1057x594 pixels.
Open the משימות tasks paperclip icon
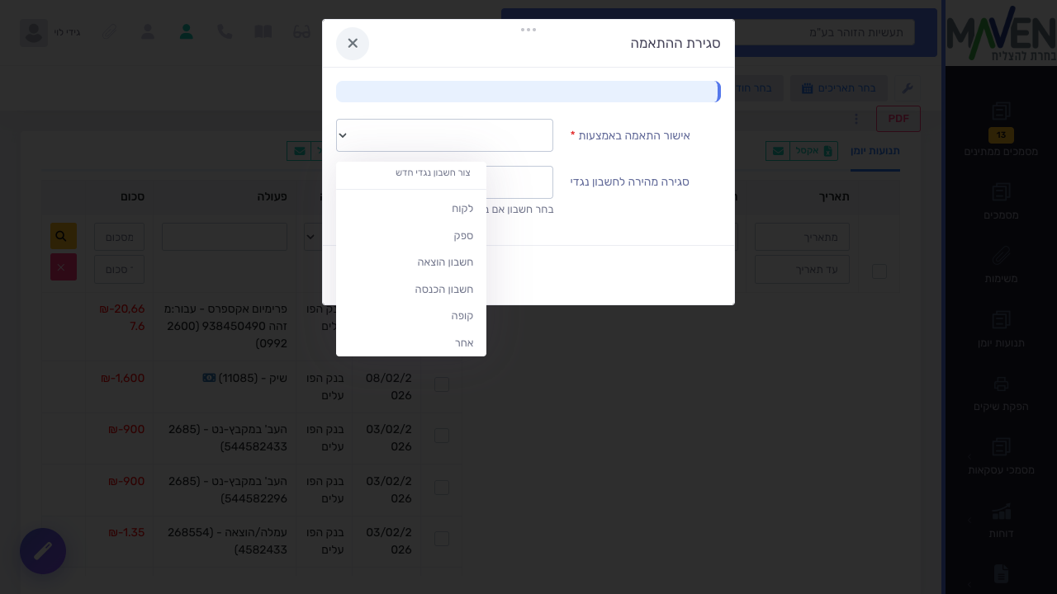[x=1001, y=255]
